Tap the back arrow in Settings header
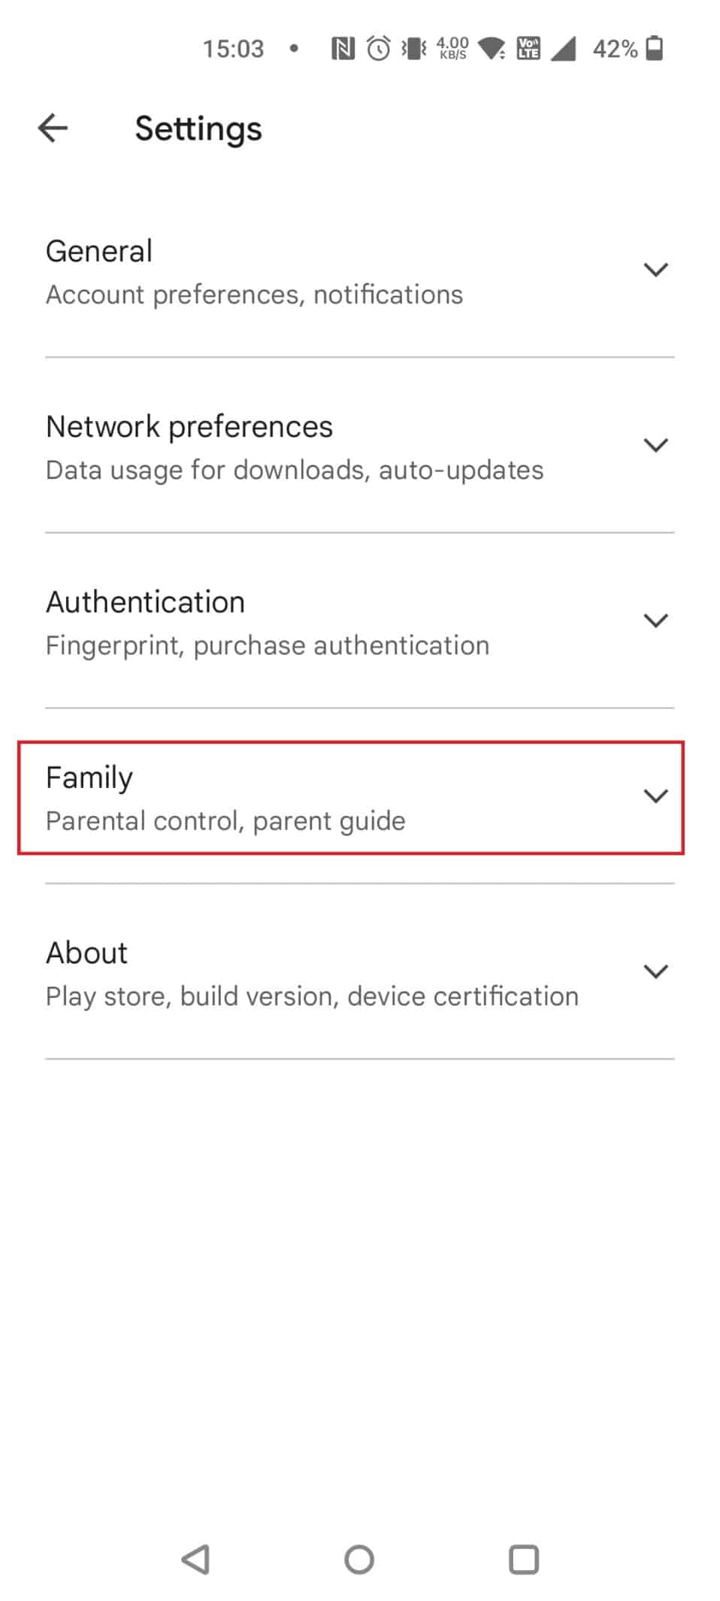 (x=53, y=128)
